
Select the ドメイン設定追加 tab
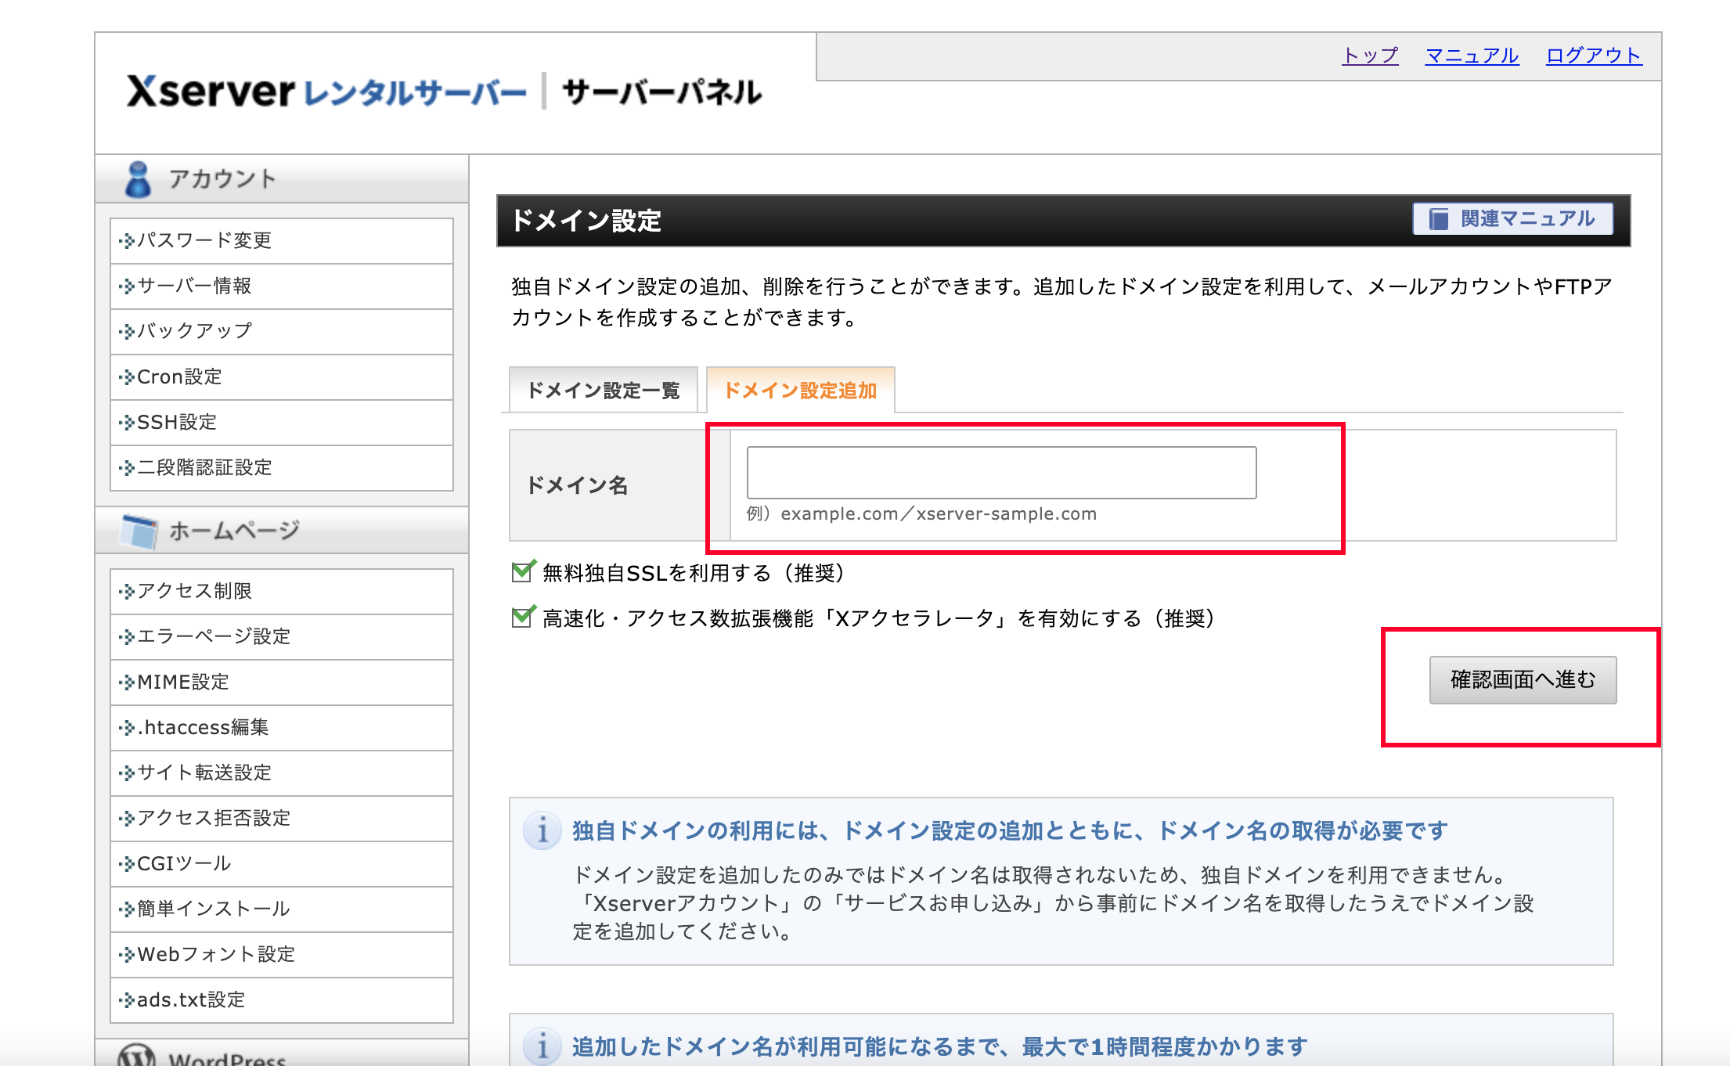tap(800, 390)
